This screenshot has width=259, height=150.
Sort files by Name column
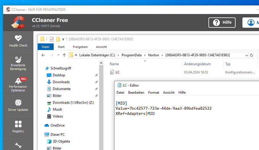(x=114, y=64)
